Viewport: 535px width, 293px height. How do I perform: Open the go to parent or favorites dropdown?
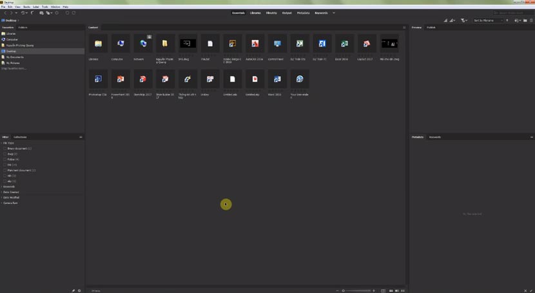[16, 13]
